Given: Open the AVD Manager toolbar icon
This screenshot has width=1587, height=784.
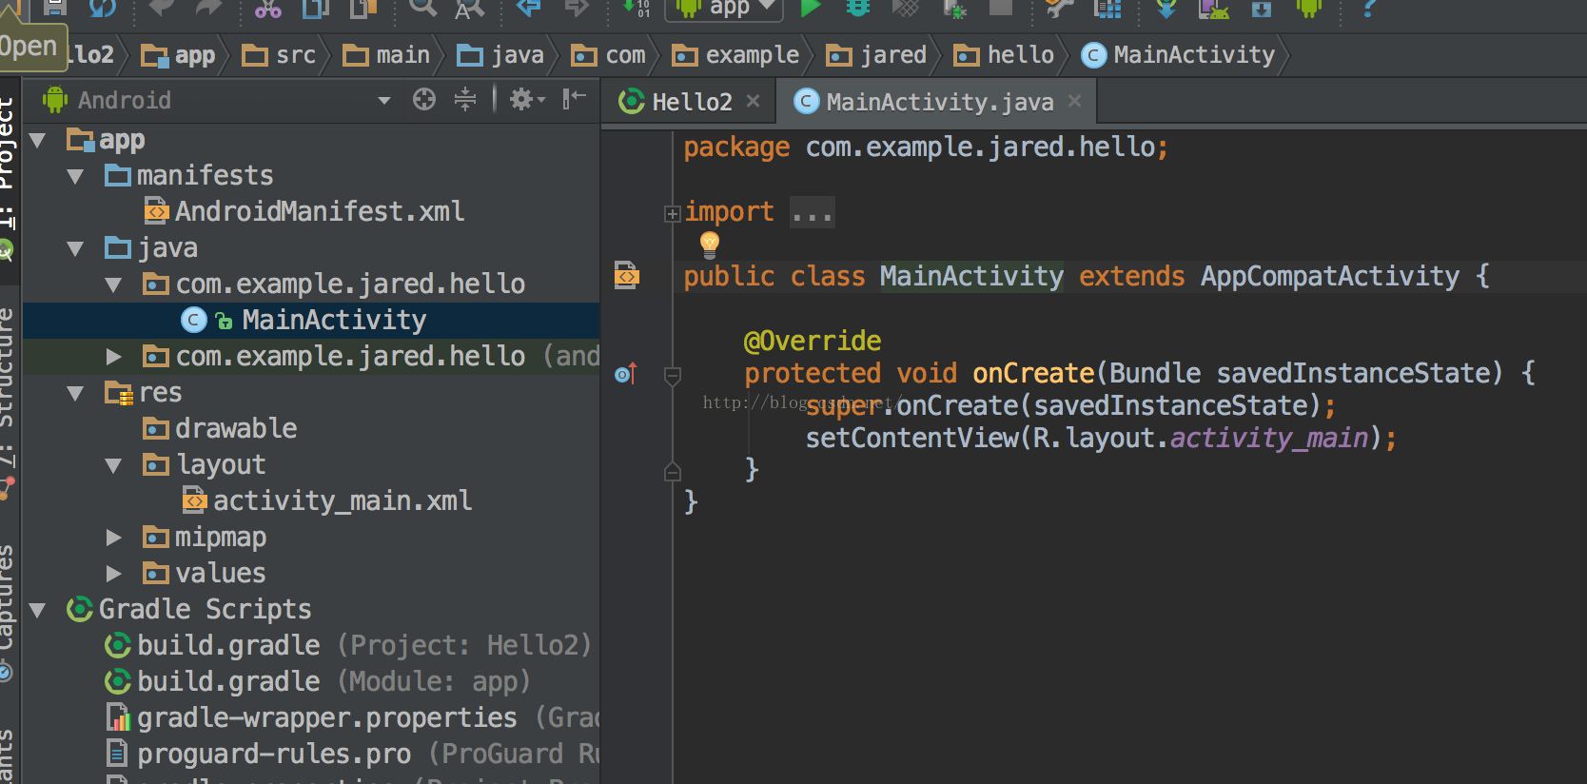Looking at the screenshot, I should (x=1213, y=9).
